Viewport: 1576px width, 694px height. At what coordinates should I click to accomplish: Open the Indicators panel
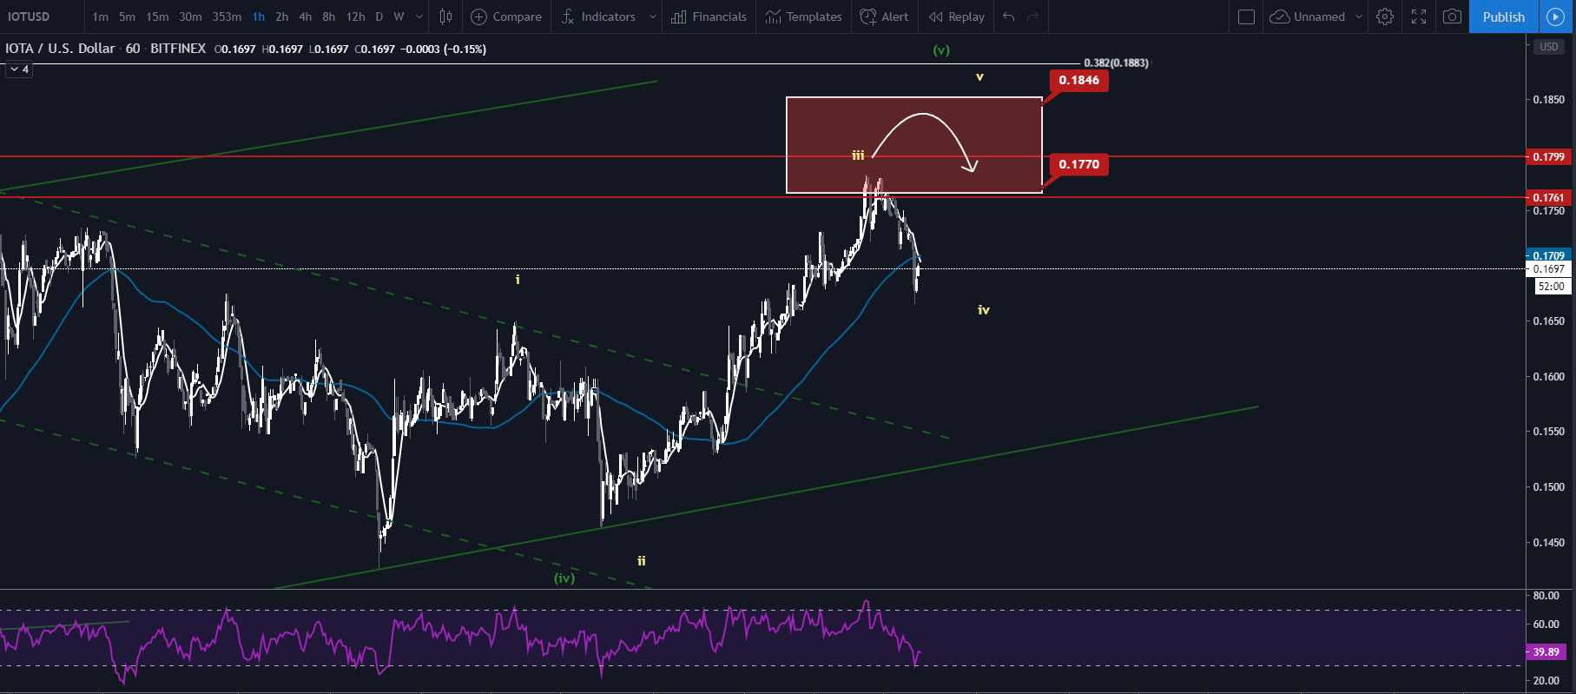click(x=598, y=17)
